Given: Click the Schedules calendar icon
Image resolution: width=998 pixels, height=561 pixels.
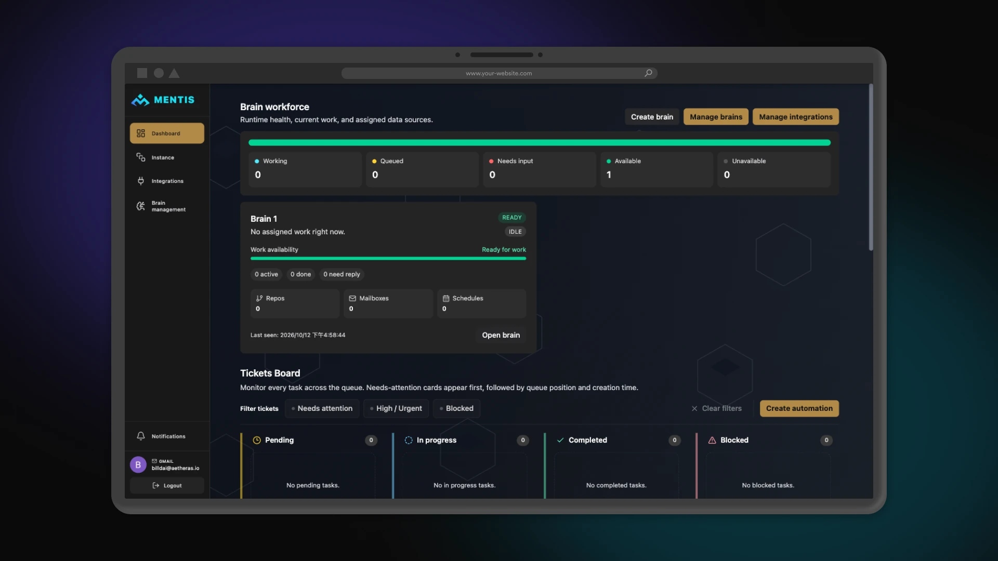Looking at the screenshot, I should [x=446, y=298].
